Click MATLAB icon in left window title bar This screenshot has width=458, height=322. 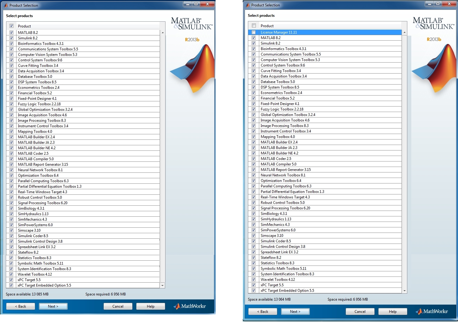(6, 5)
